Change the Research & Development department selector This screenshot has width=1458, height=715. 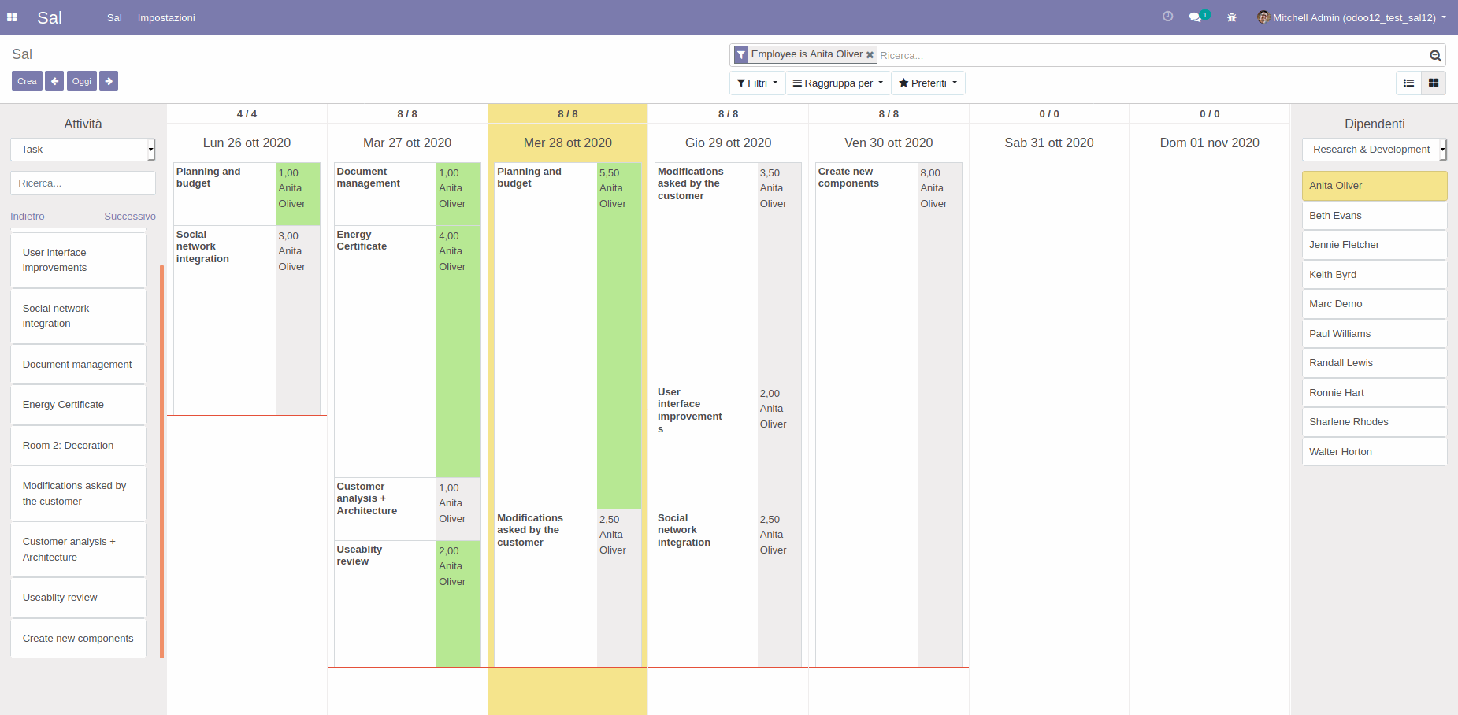pos(1374,149)
